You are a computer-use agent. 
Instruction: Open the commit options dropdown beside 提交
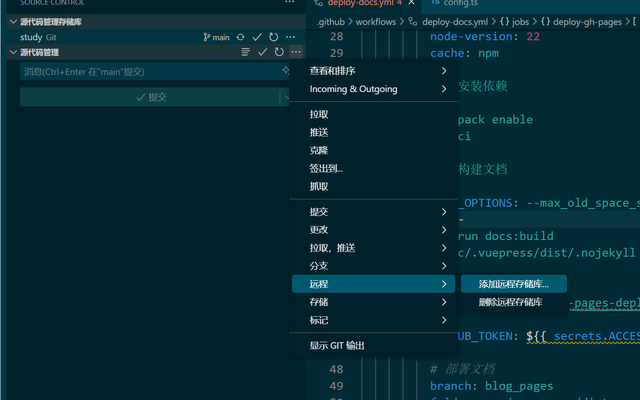pyautogui.click(x=287, y=97)
